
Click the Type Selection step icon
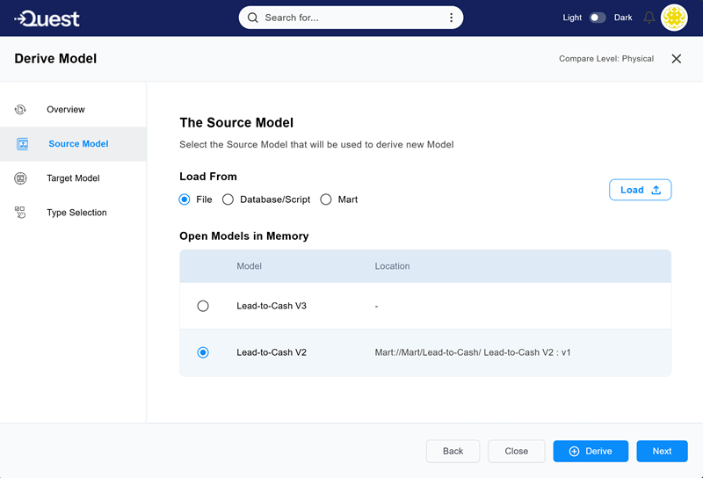pos(20,212)
